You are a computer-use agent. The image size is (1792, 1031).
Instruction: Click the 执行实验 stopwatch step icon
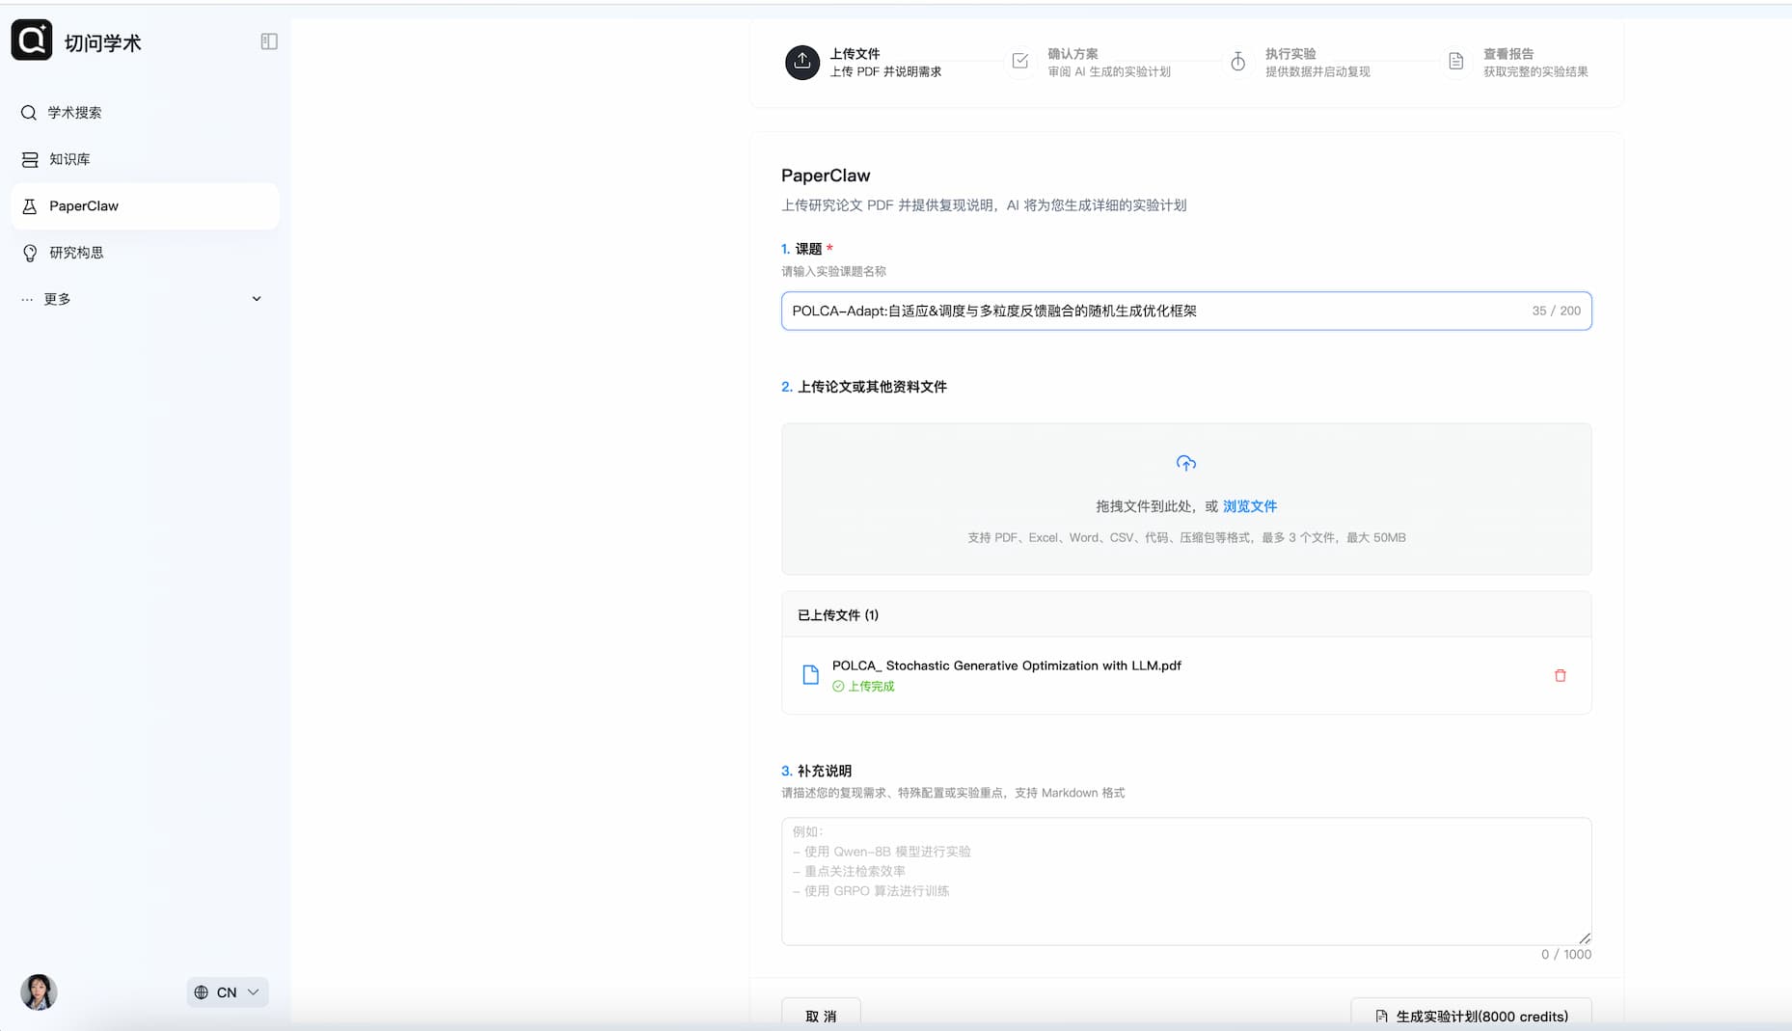(x=1238, y=61)
